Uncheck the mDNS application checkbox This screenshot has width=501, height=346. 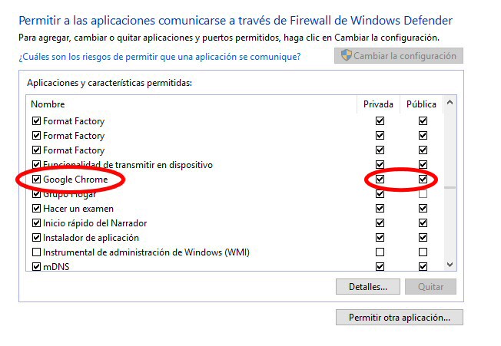coord(36,267)
